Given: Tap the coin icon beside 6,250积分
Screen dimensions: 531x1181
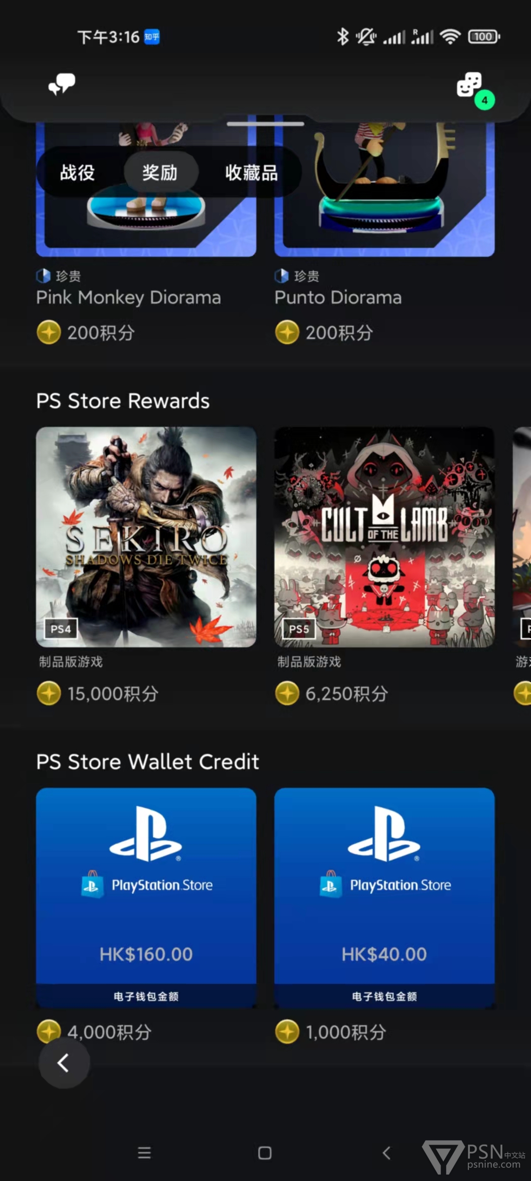Looking at the screenshot, I should [x=287, y=693].
